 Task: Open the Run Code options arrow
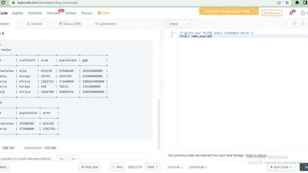[291, 167]
